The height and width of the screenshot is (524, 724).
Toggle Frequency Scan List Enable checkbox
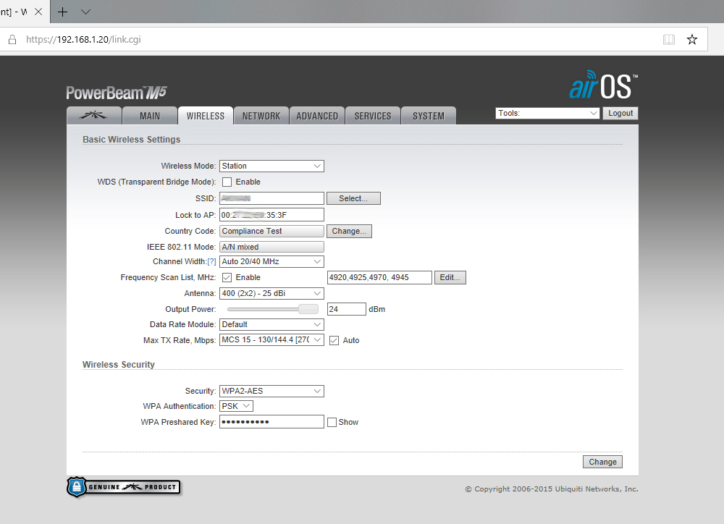tap(227, 278)
